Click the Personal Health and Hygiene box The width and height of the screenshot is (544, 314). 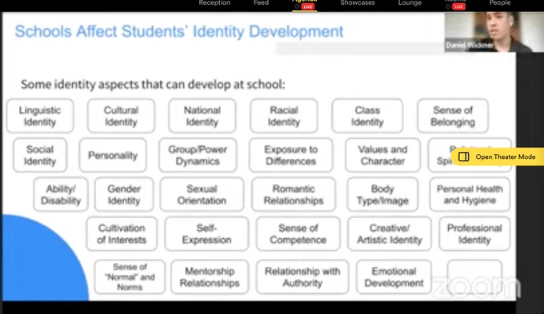(470, 194)
